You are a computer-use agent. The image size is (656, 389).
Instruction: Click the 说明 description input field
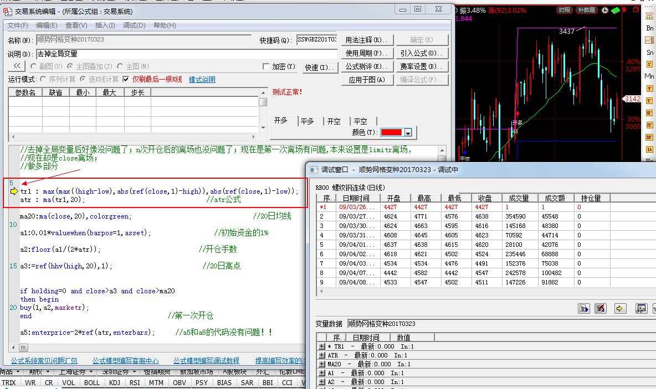[x=187, y=54]
